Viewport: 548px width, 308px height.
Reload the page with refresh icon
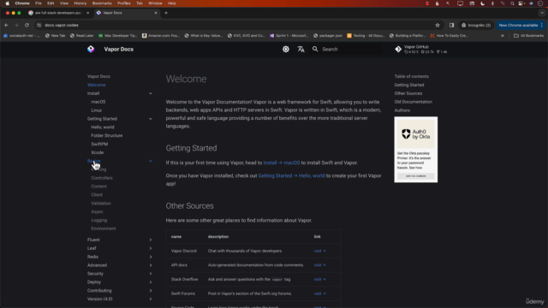pos(27,25)
